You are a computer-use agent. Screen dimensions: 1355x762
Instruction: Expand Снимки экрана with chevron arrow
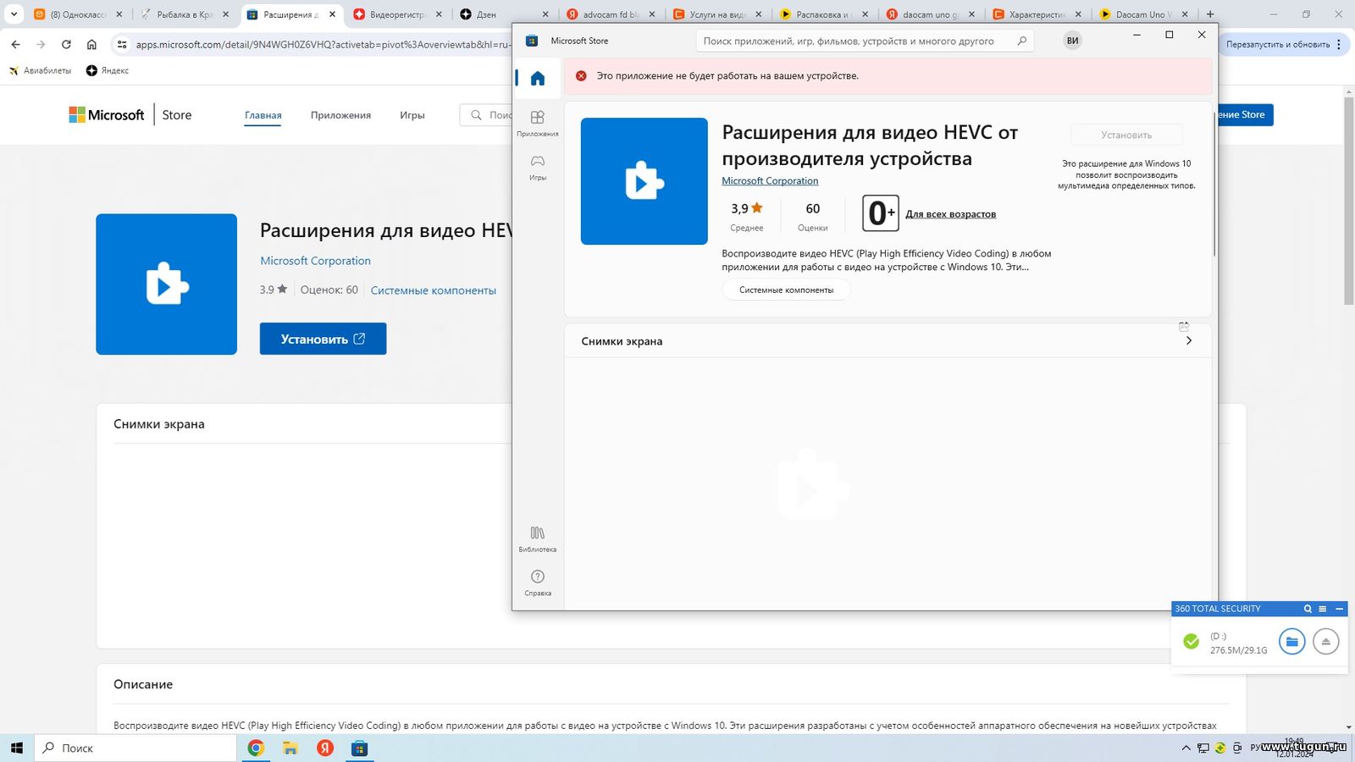pos(1189,340)
